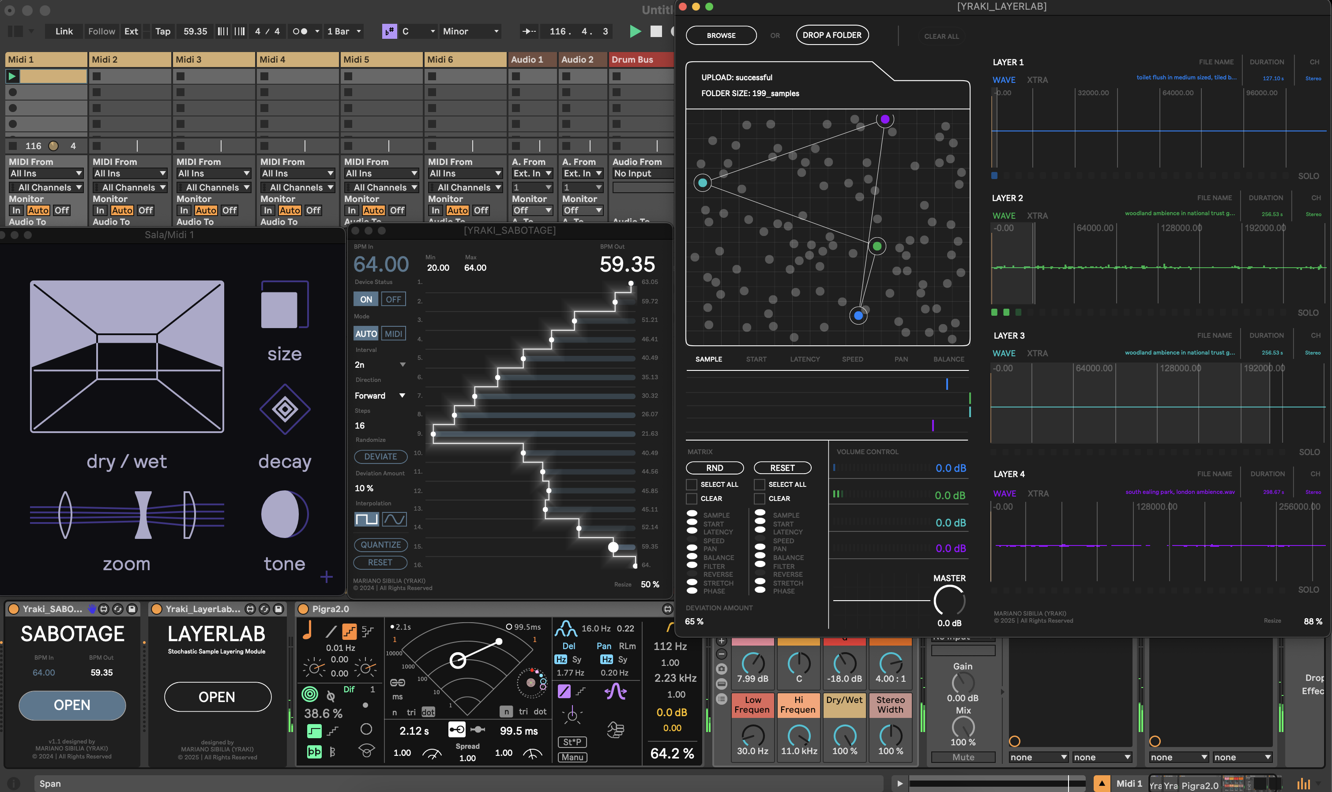This screenshot has width=1332, height=792.
Task: Click the Sala zoom lens graphic
Action: click(127, 515)
